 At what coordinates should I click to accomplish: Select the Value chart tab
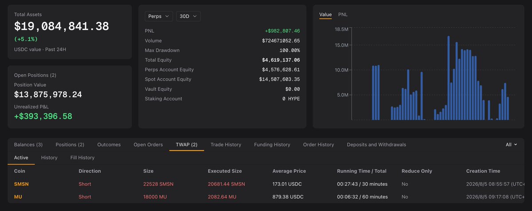point(325,15)
